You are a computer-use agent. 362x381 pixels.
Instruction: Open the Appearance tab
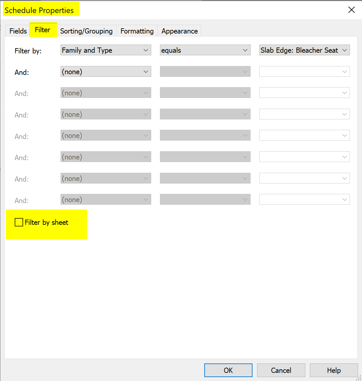tap(180, 31)
